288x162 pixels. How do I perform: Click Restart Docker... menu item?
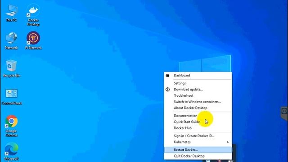click(198, 150)
